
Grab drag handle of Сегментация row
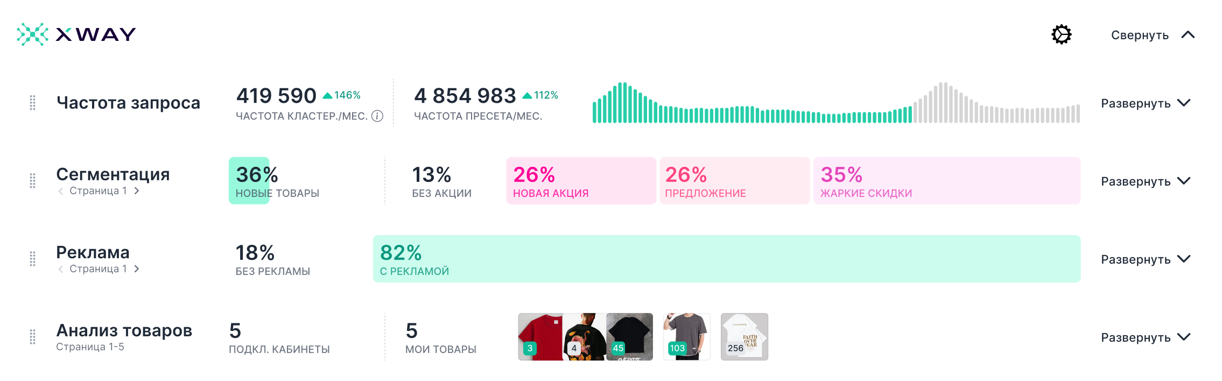33,181
